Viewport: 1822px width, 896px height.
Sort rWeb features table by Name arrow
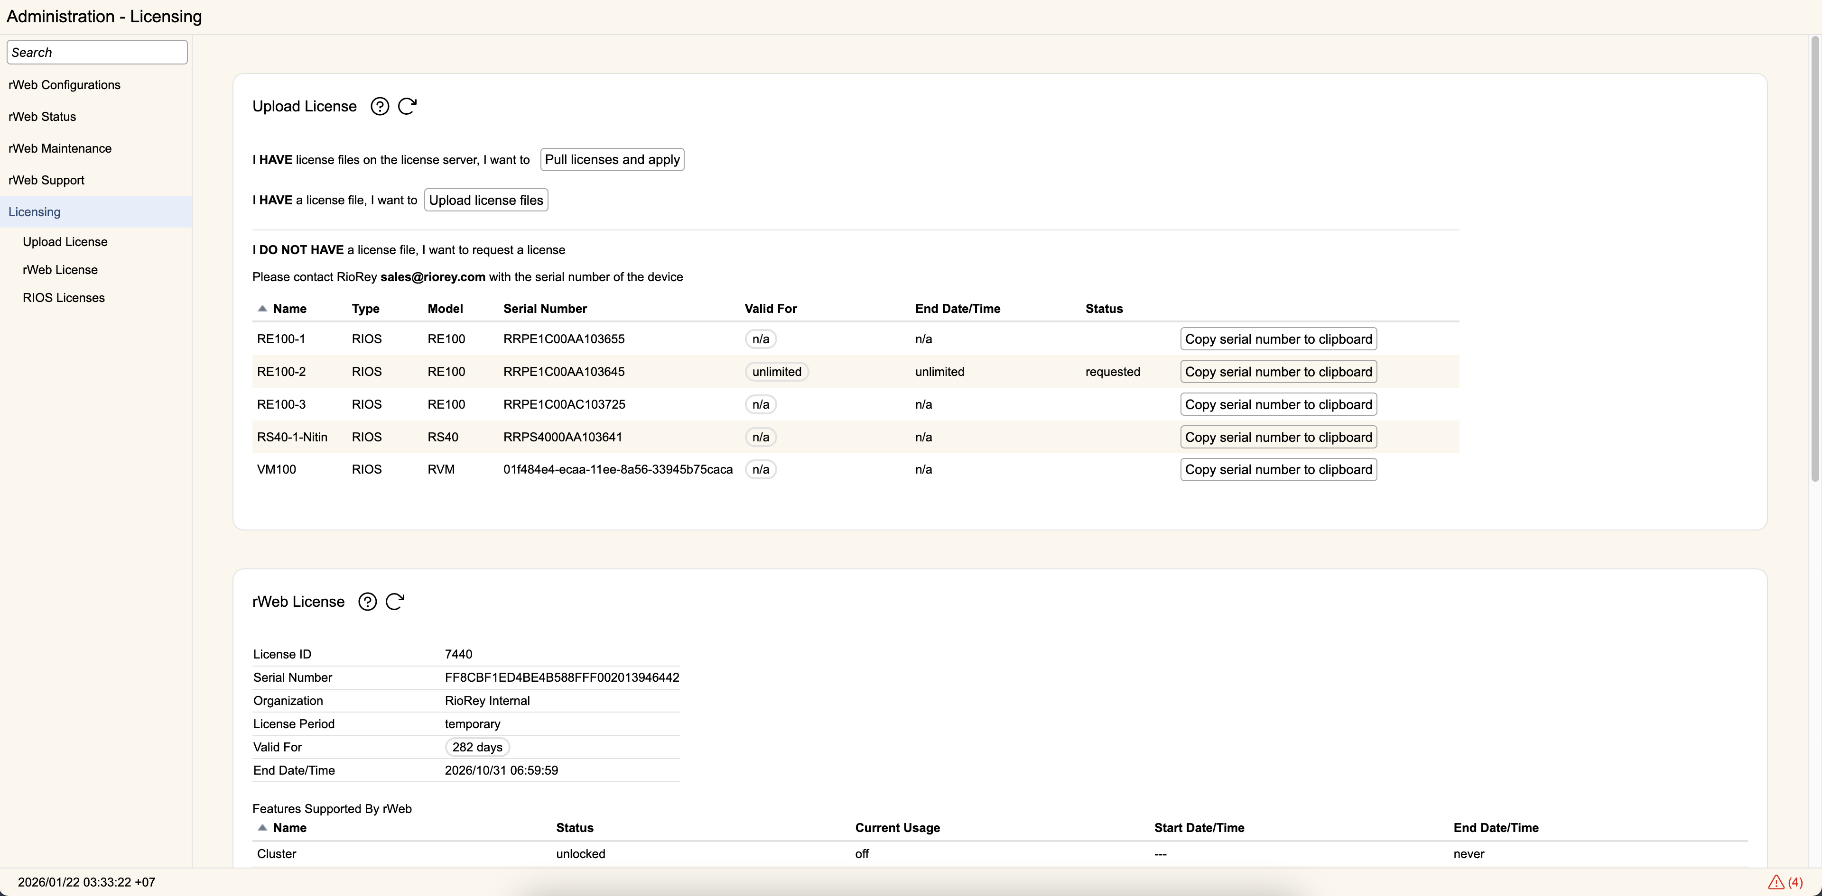262,827
